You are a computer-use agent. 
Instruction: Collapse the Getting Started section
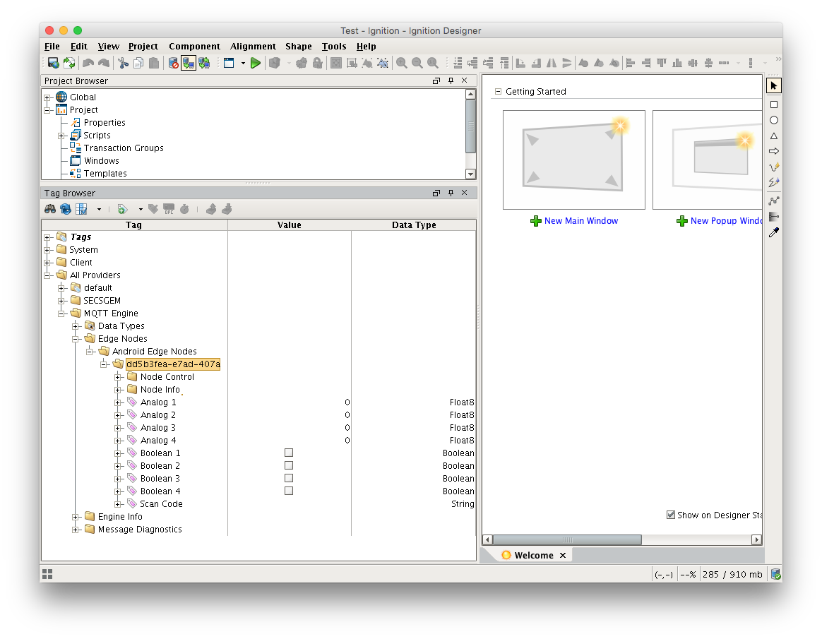click(x=498, y=91)
